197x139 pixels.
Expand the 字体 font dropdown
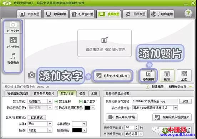50,124
